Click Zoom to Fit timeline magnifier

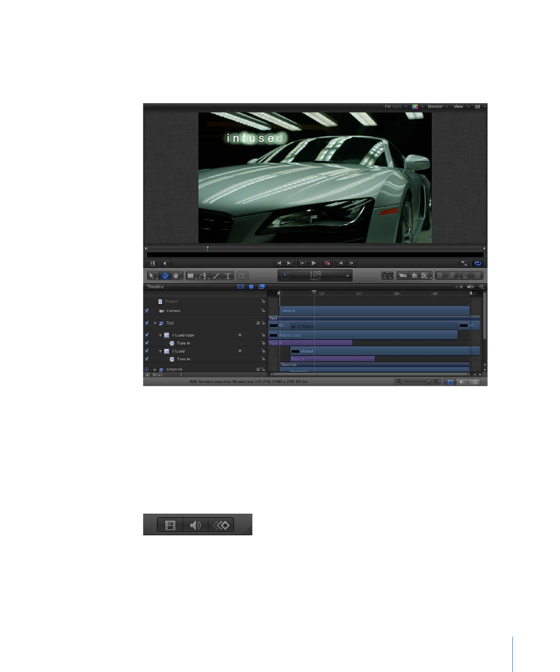pos(481,287)
